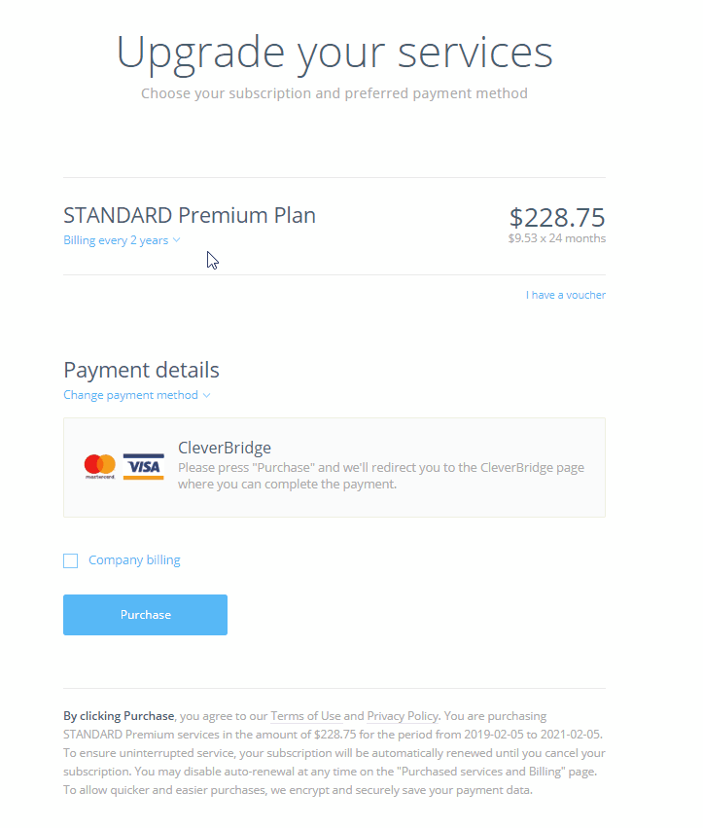Click the Mastercard logo
Screen dimensions: 703x828
point(98,466)
